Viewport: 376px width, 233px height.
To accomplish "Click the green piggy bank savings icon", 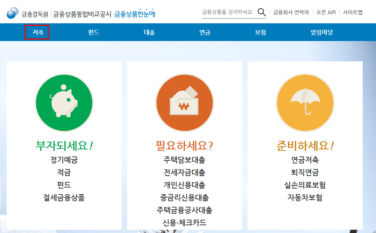I will click(x=64, y=102).
